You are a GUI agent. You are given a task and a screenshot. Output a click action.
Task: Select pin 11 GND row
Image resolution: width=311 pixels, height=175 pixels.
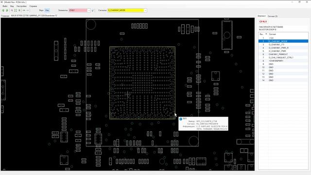click(283, 70)
